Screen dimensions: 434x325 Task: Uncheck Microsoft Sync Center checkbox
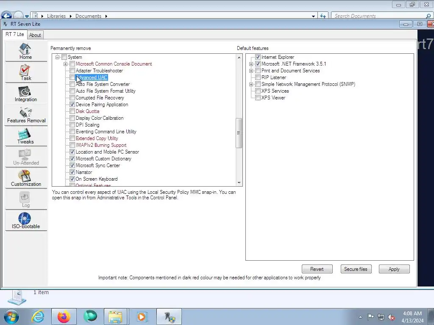[72, 165]
